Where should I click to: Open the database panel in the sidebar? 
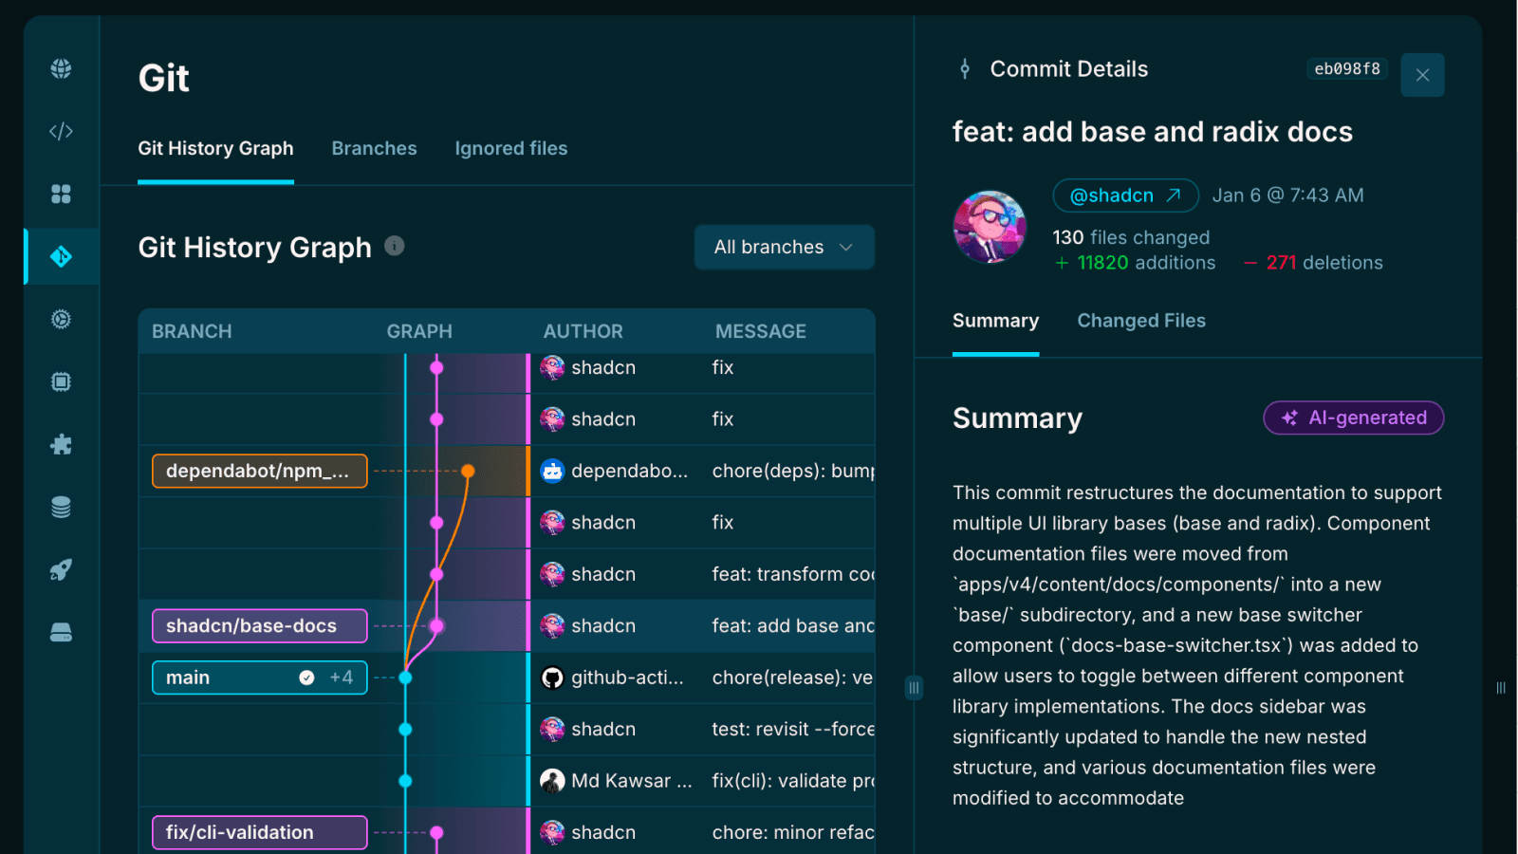(61, 507)
